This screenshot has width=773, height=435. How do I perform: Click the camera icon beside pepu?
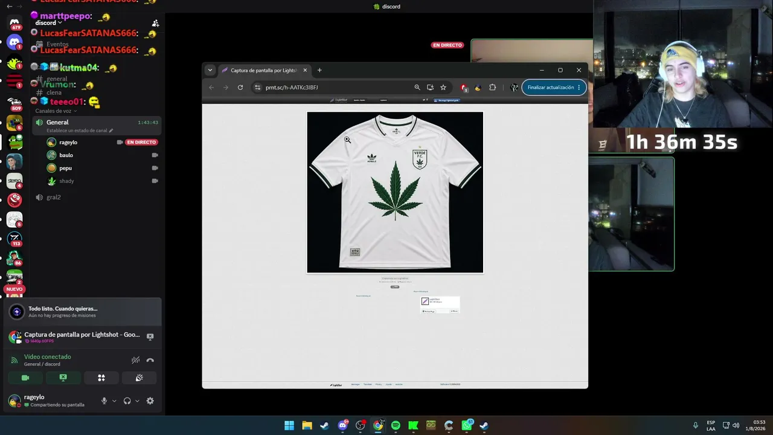pos(155,168)
